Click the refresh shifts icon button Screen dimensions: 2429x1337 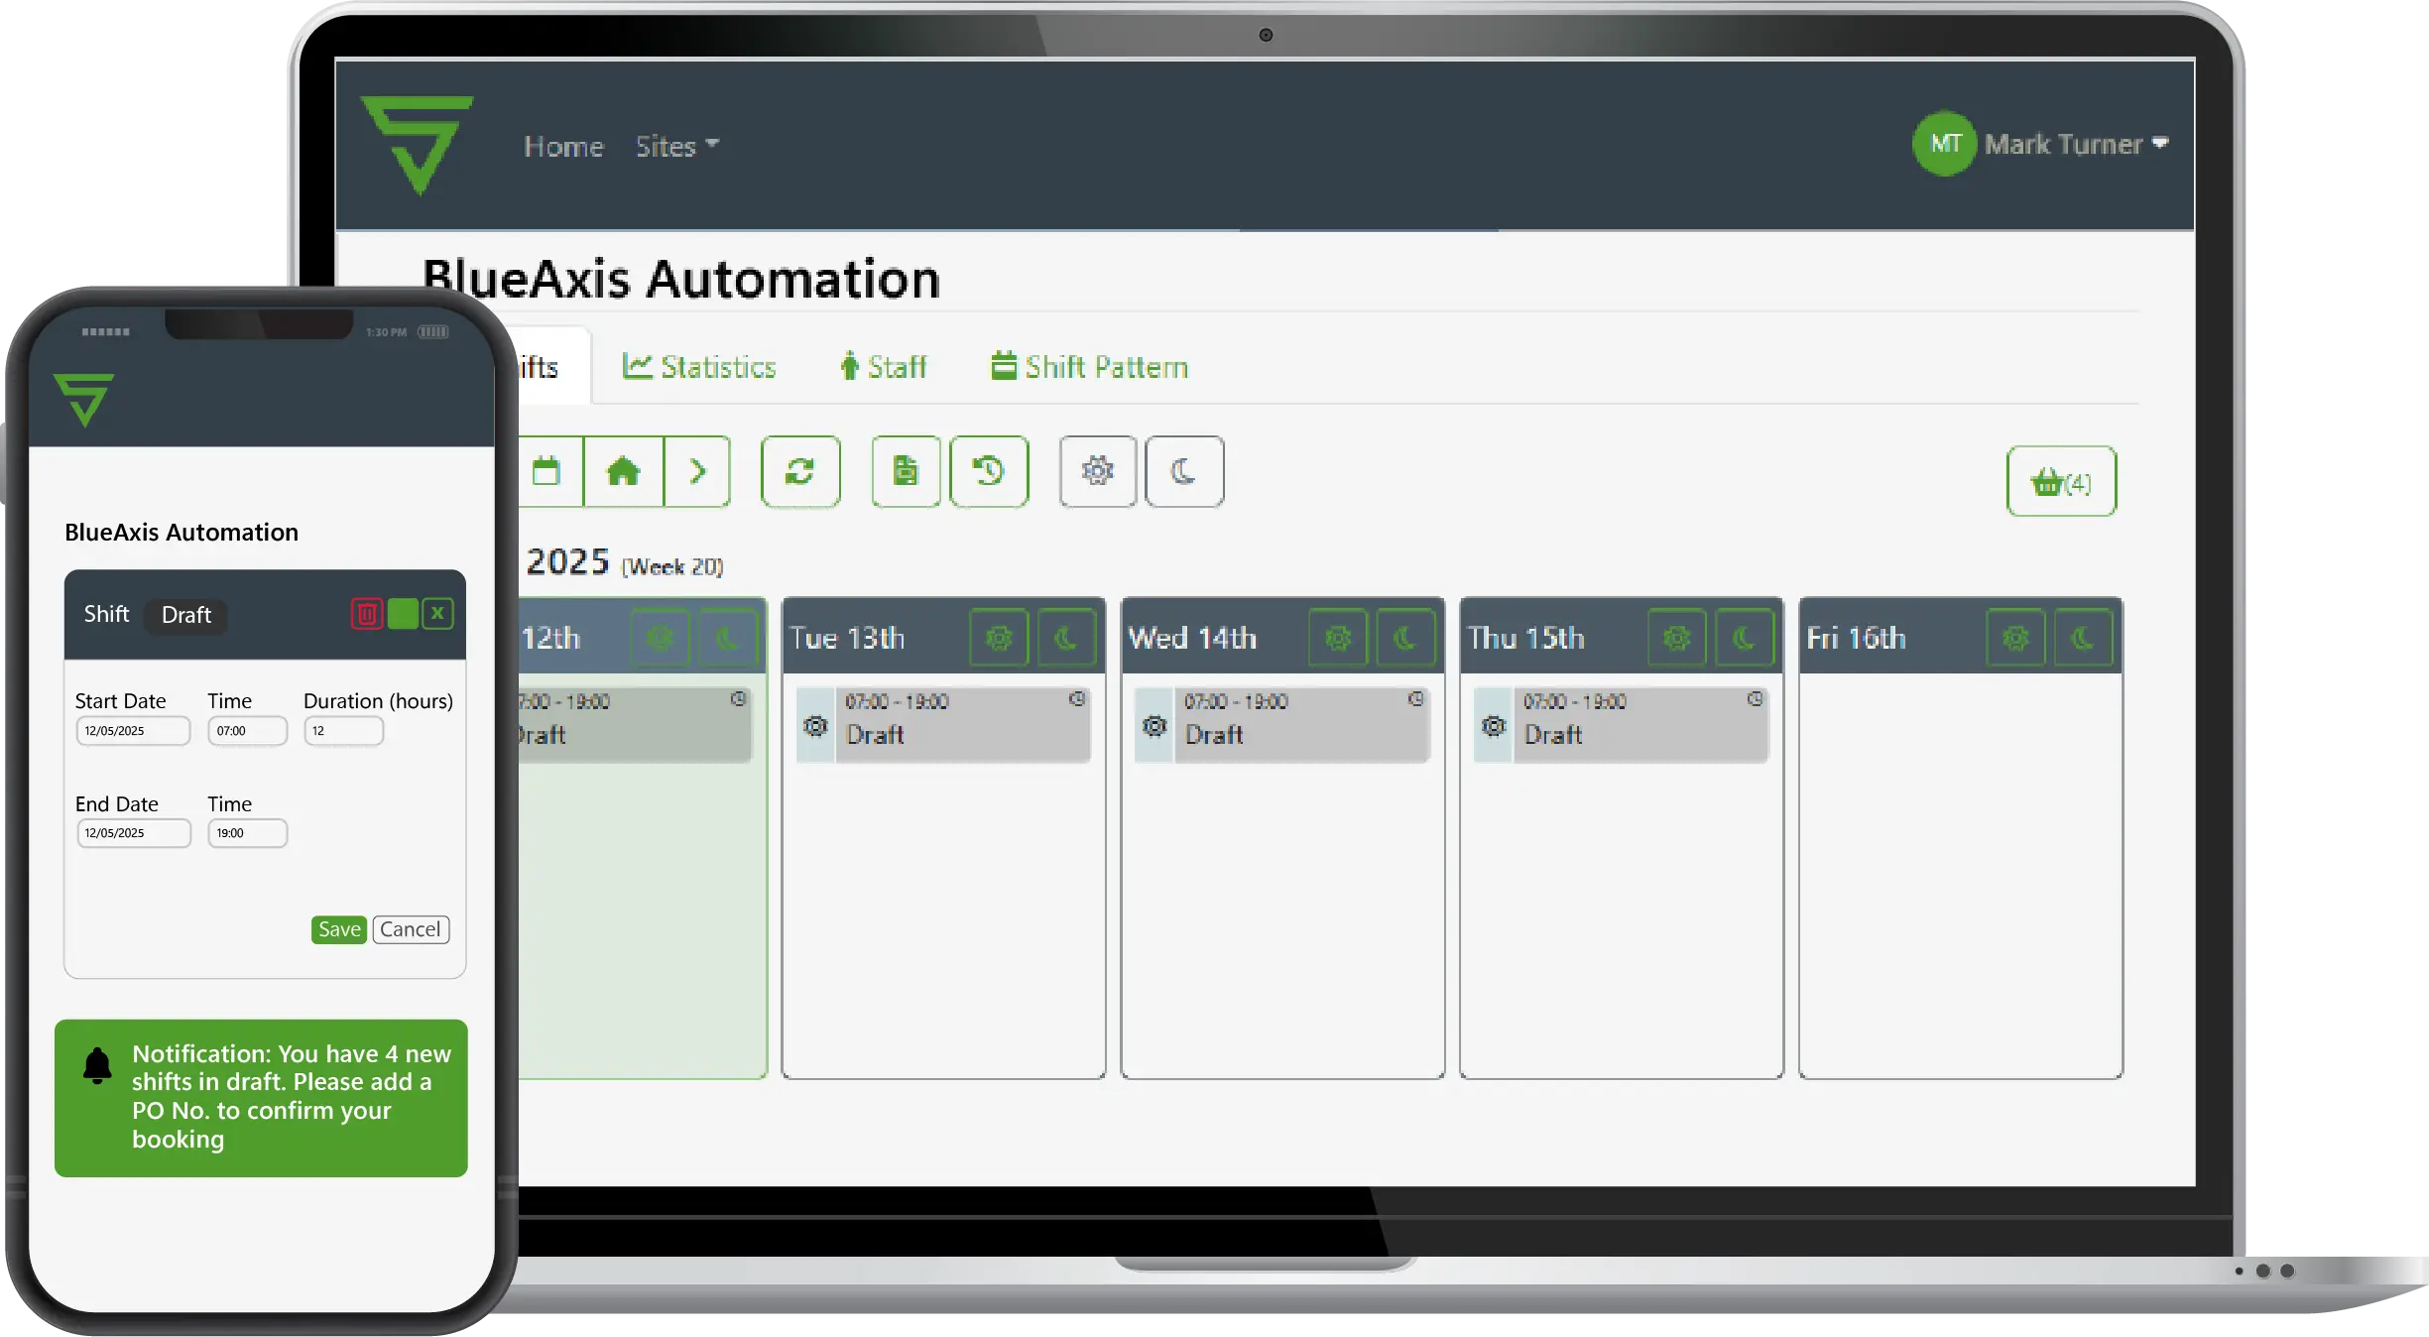click(799, 471)
